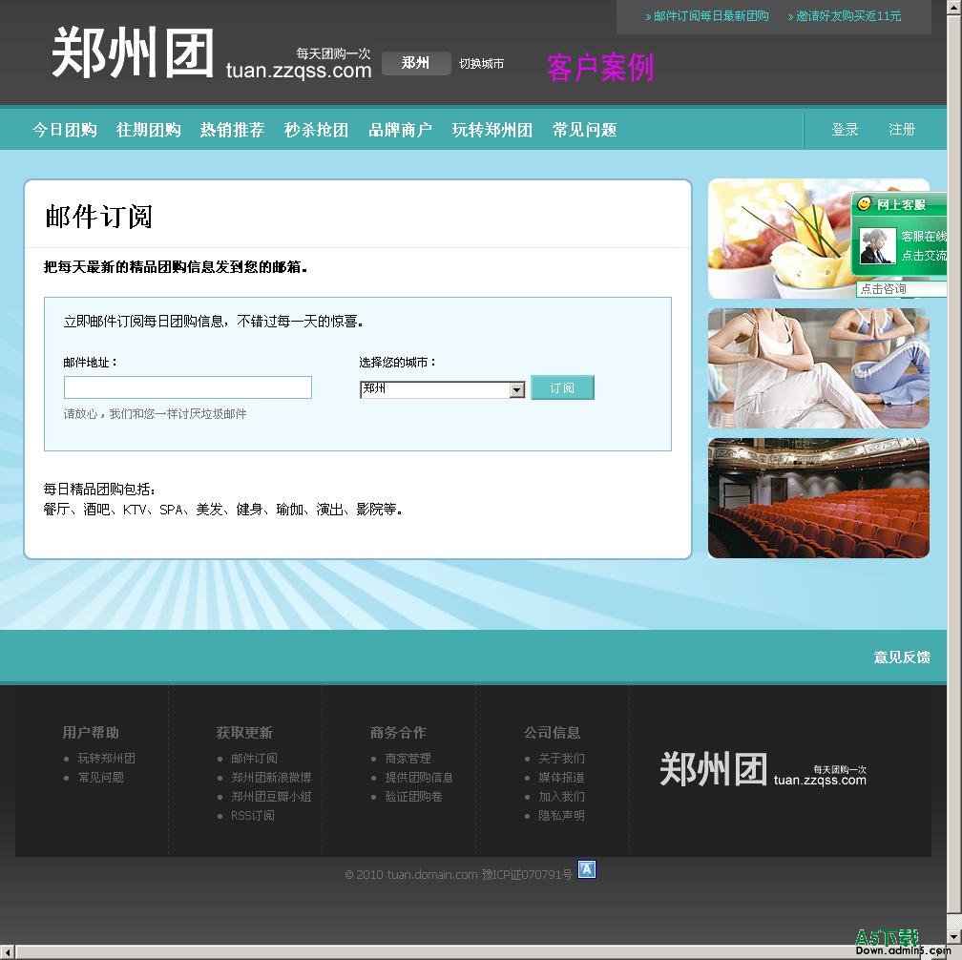Click the 切换城市 city switcher

pos(481,64)
